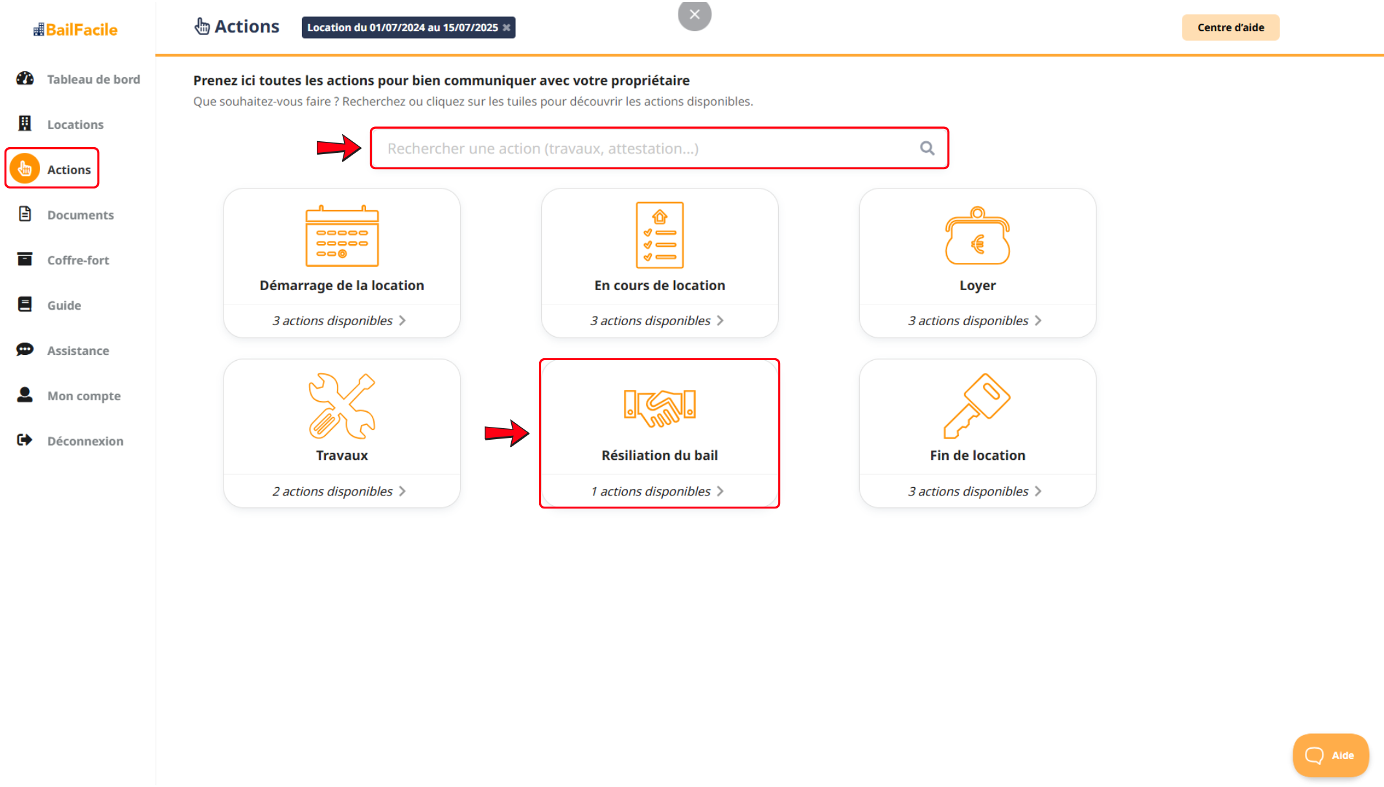Click the BailFacile logo
This screenshot has height=787, width=1384.
[76, 29]
